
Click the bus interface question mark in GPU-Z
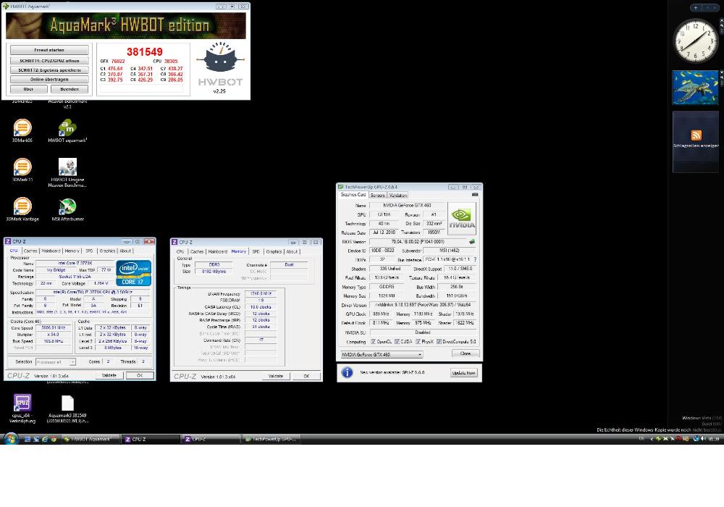(x=475, y=259)
